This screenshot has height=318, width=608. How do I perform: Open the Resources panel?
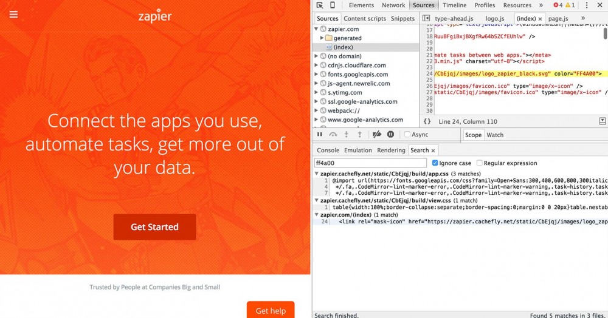point(517,5)
